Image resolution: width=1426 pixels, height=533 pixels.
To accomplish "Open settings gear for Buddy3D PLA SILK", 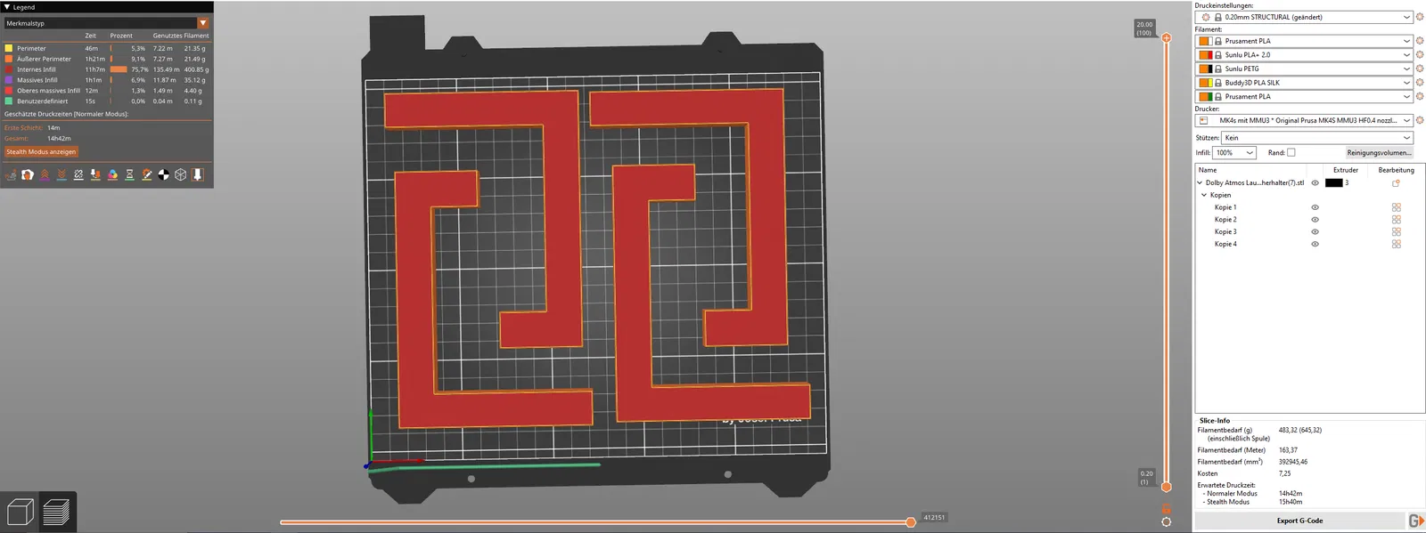I will click(x=1420, y=83).
